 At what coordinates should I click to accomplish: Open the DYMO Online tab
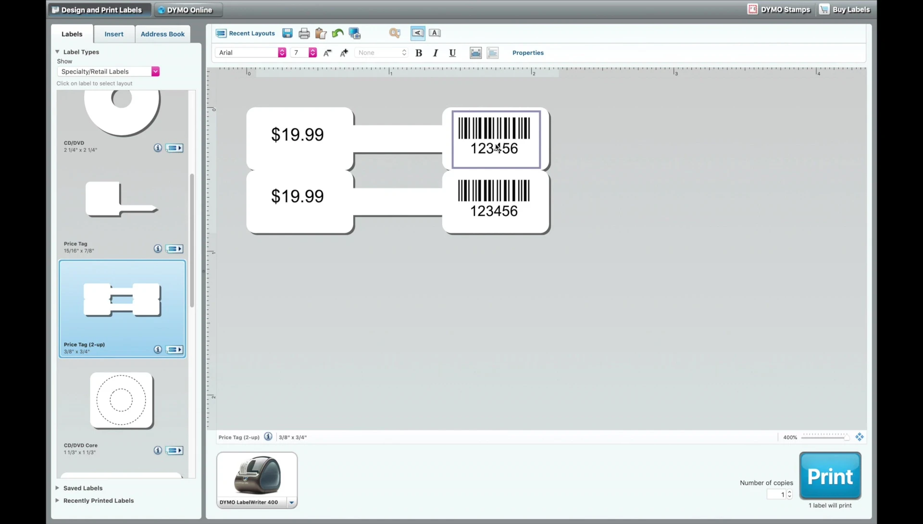(188, 10)
